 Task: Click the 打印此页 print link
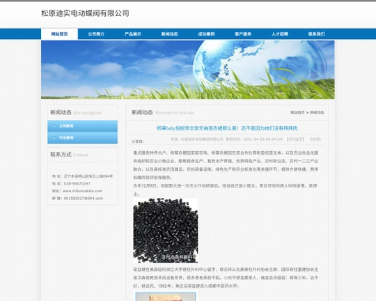pos(295,139)
